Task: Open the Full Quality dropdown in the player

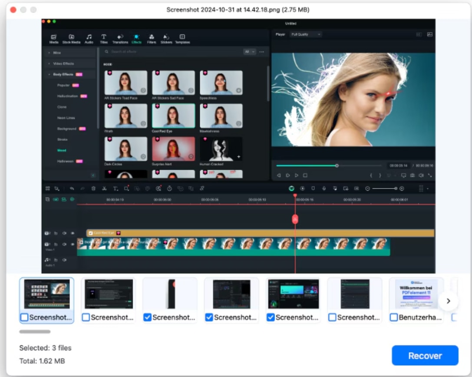Action: (x=306, y=34)
